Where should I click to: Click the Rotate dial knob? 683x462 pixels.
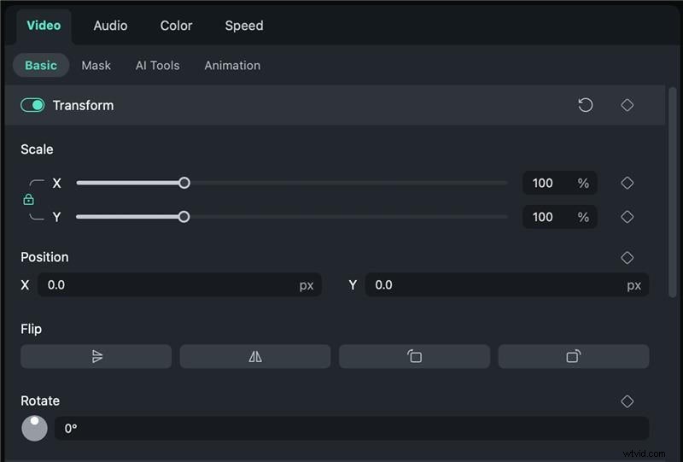(x=34, y=428)
